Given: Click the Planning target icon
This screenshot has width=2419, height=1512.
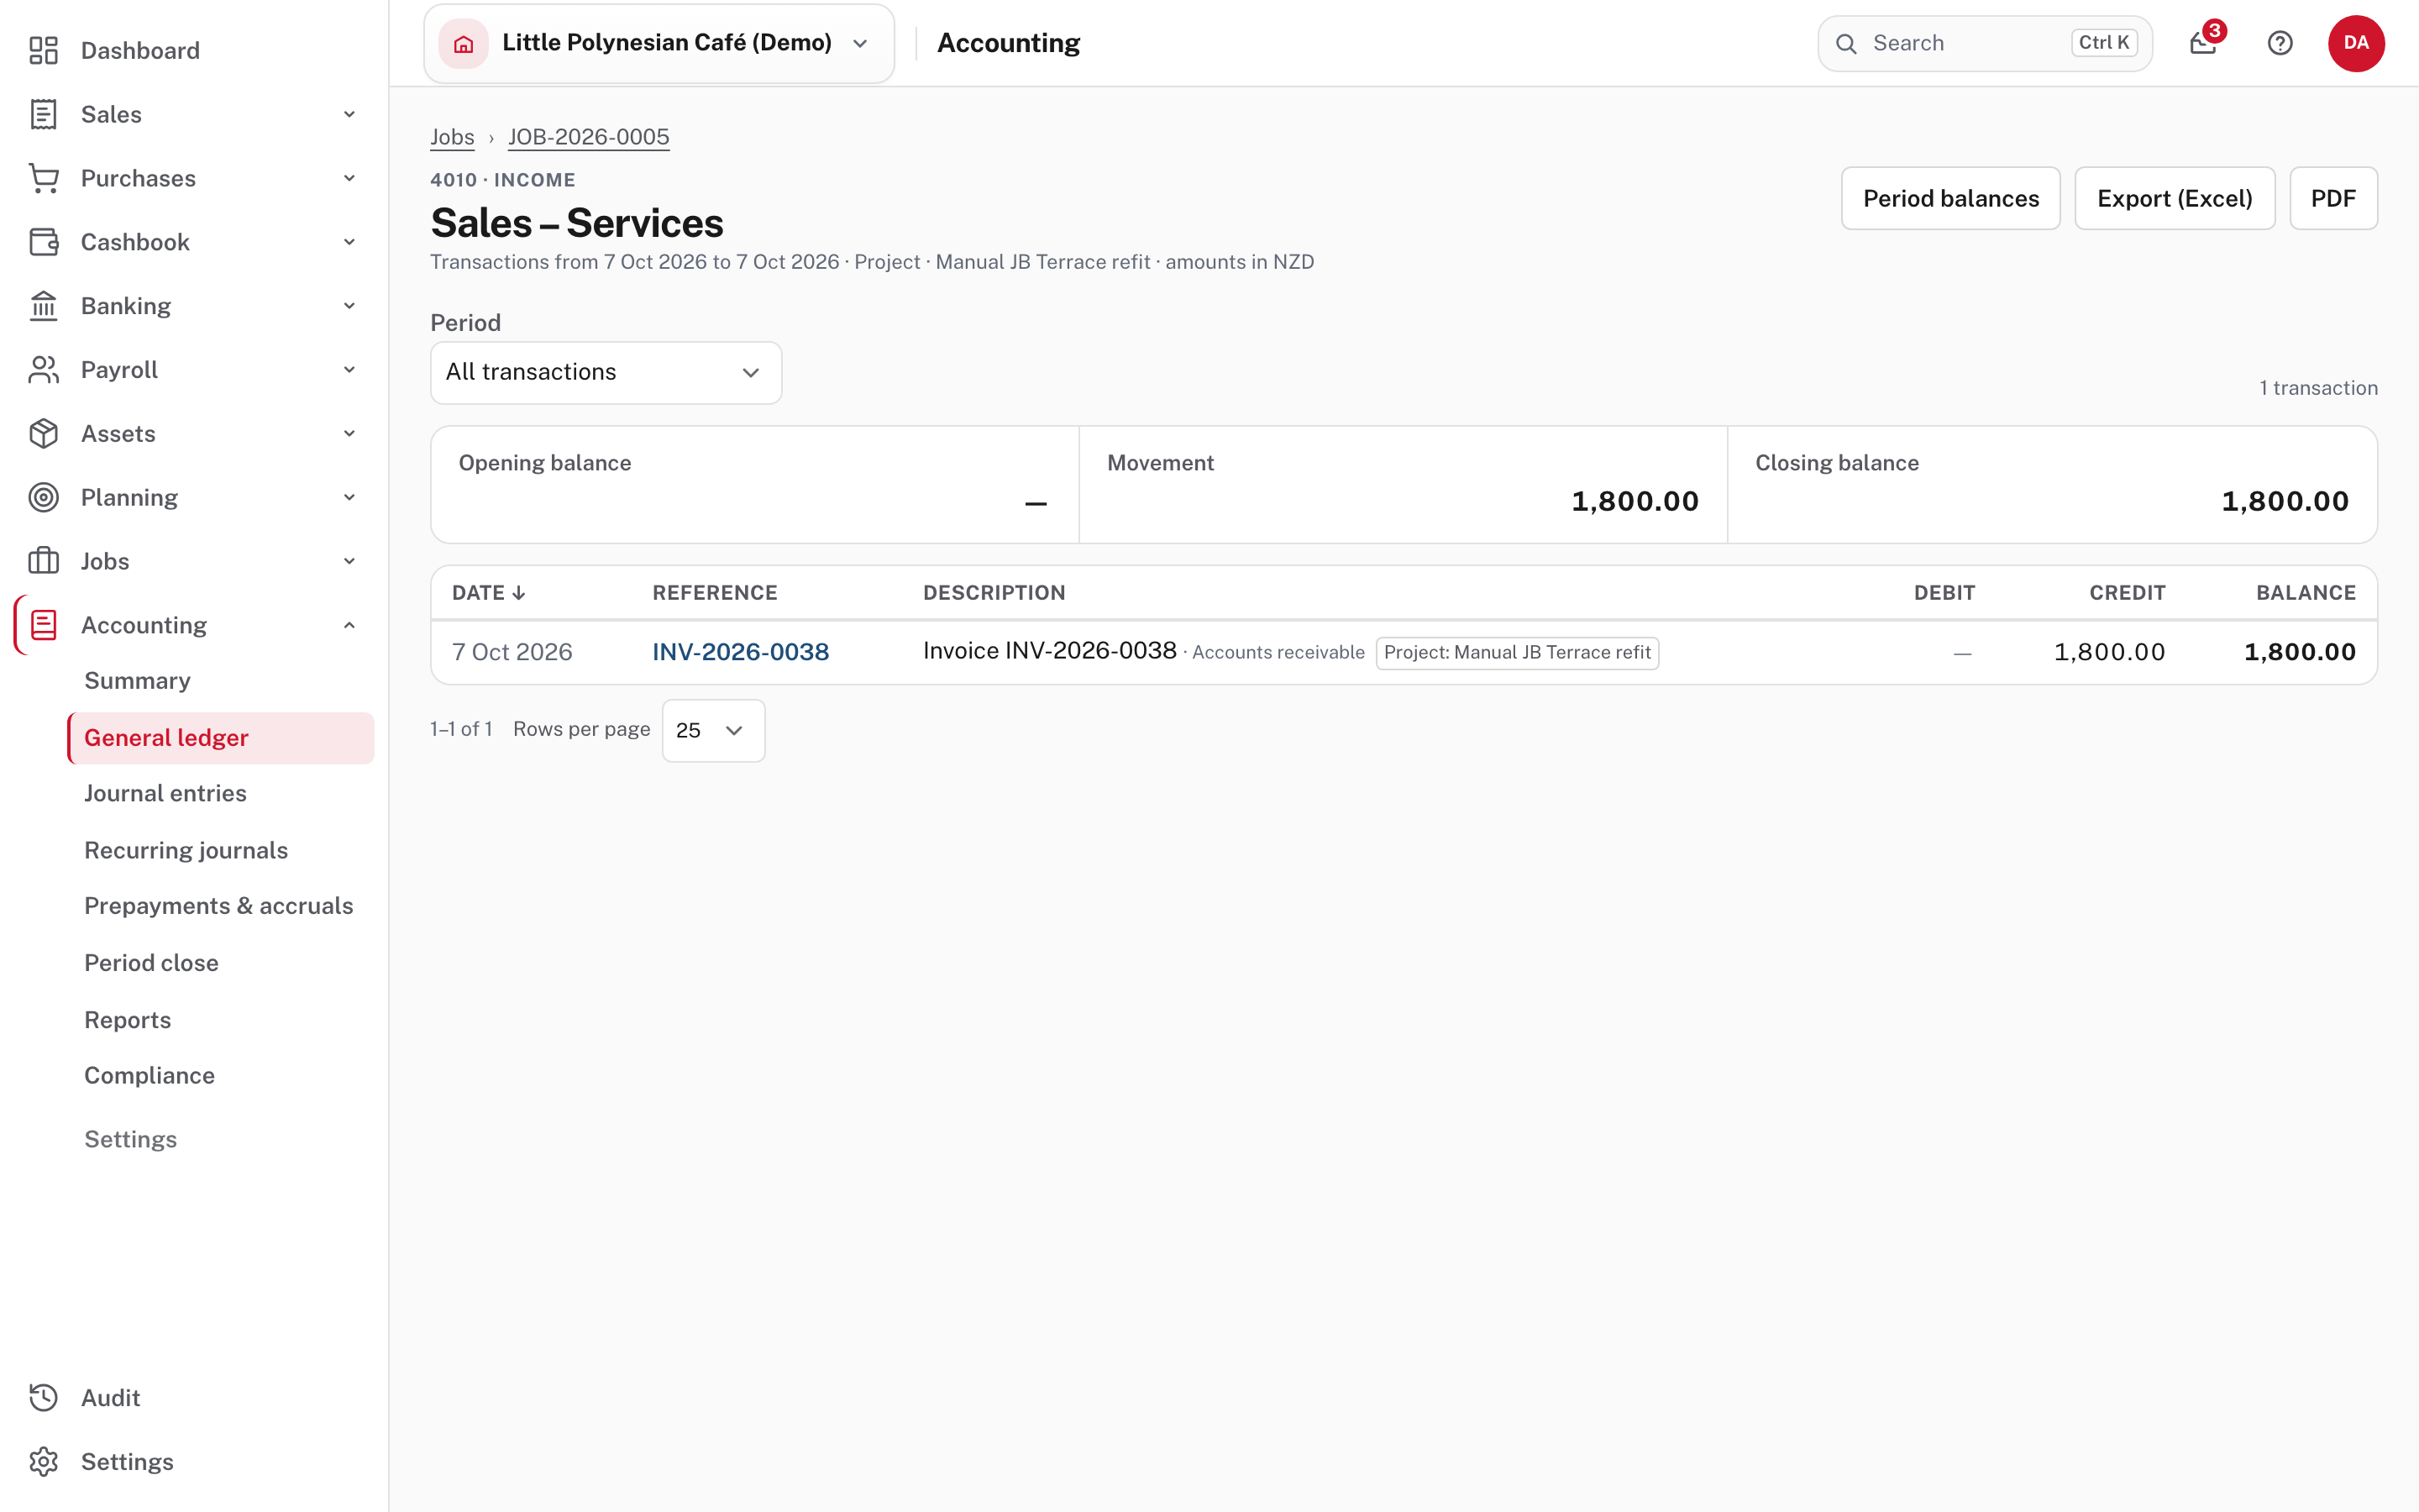Looking at the screenshot, I should point(43,497).
